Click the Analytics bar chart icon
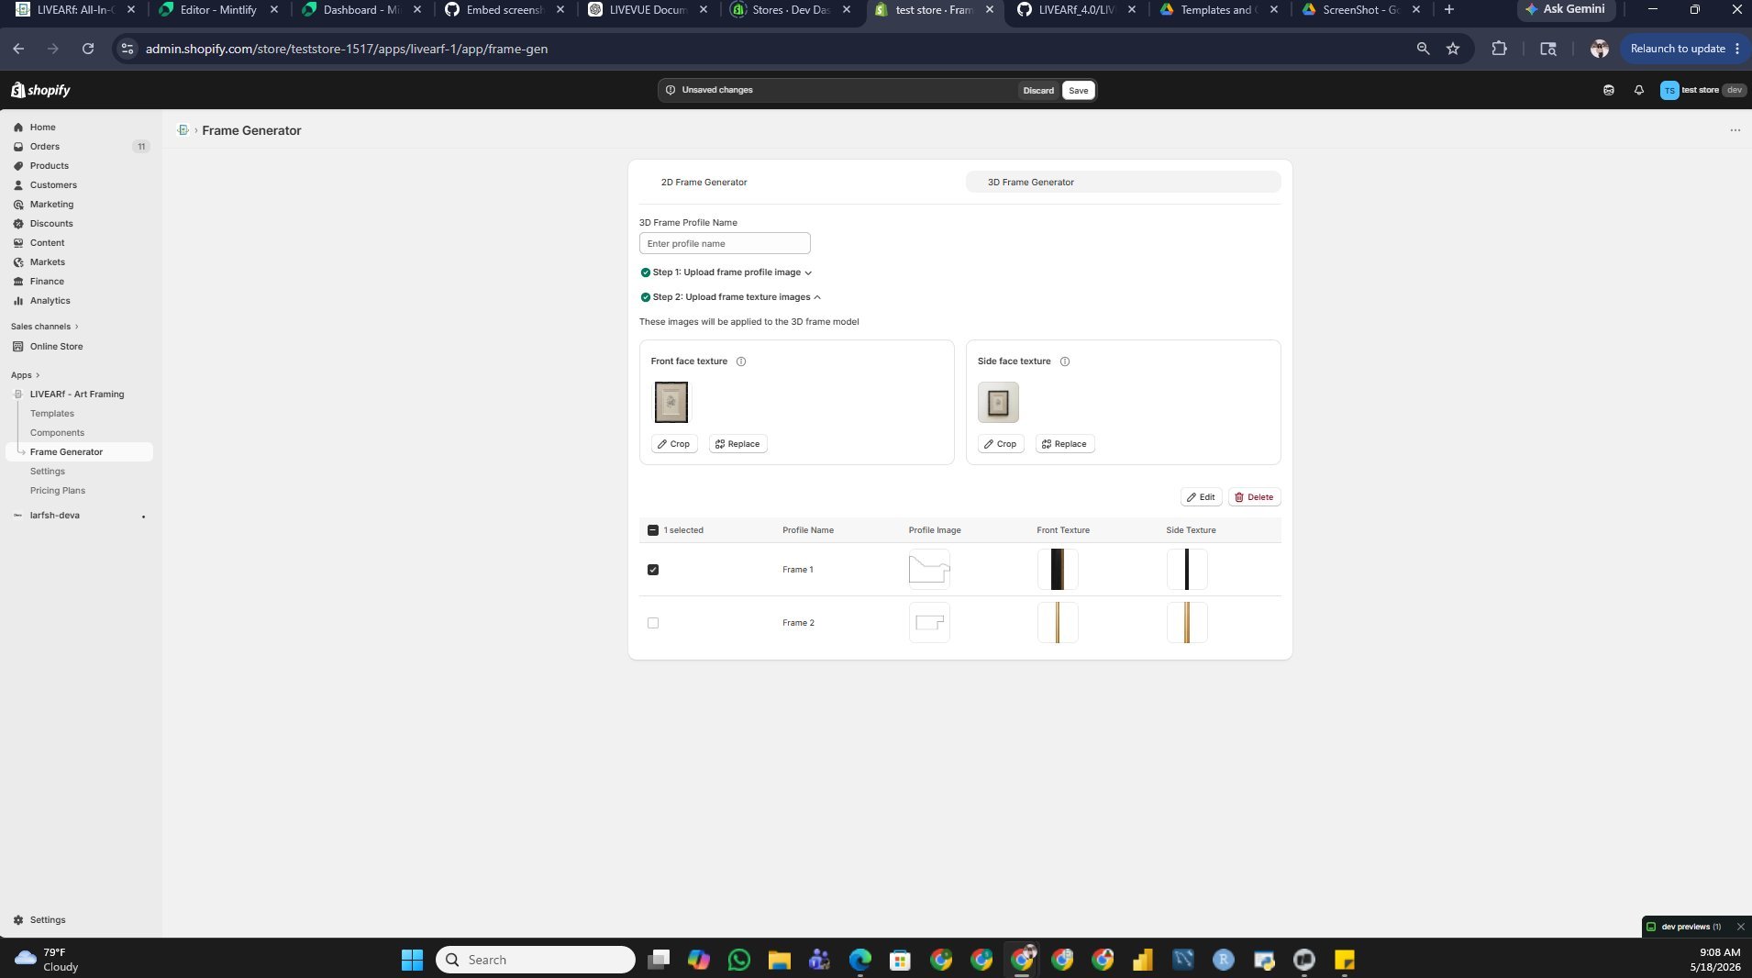1752x978 pixels. [18, 301]
